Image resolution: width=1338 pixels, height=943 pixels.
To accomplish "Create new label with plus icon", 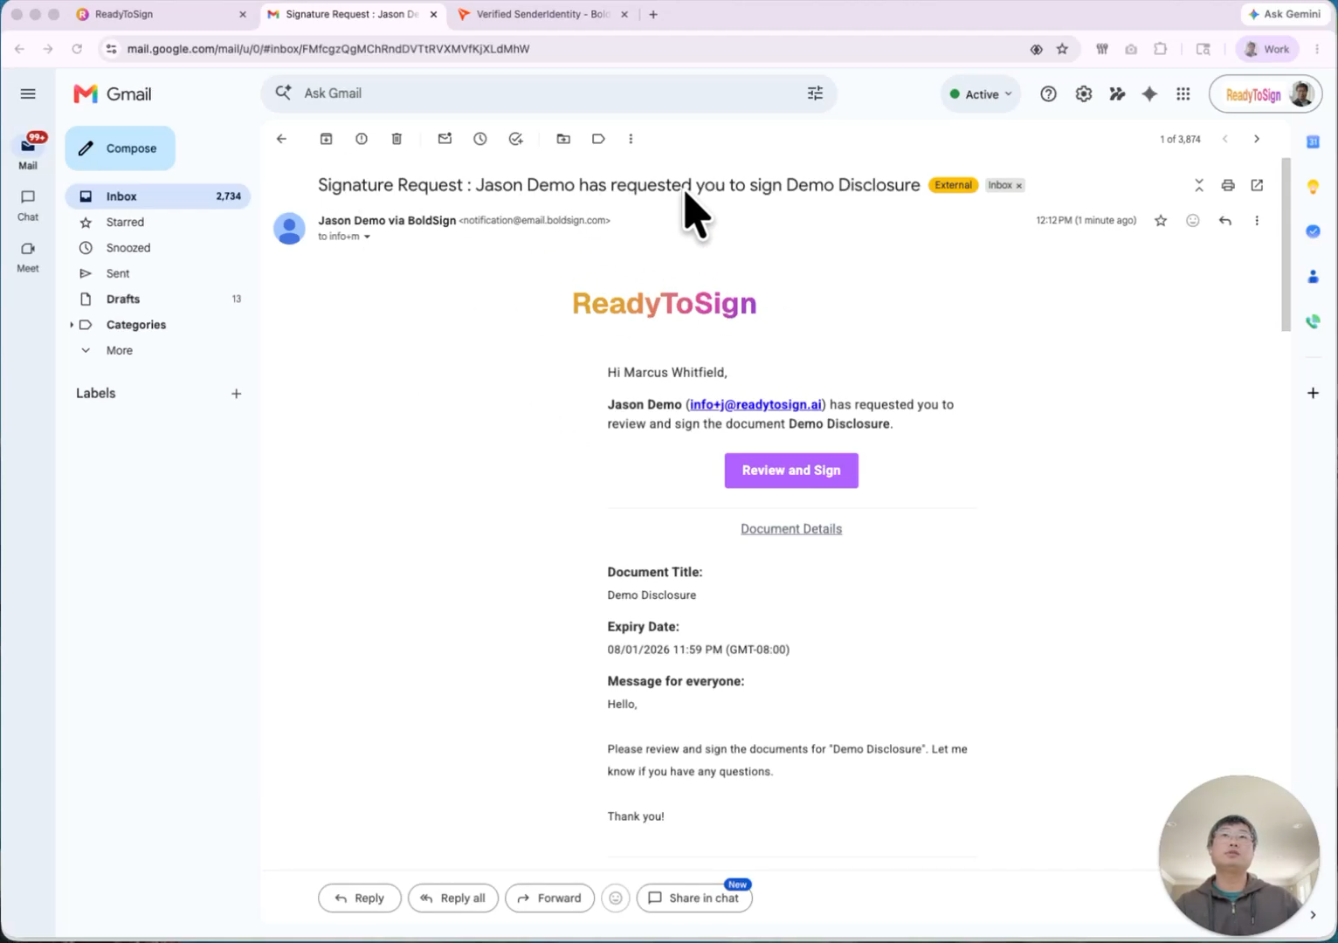I will tap(236, 394).
